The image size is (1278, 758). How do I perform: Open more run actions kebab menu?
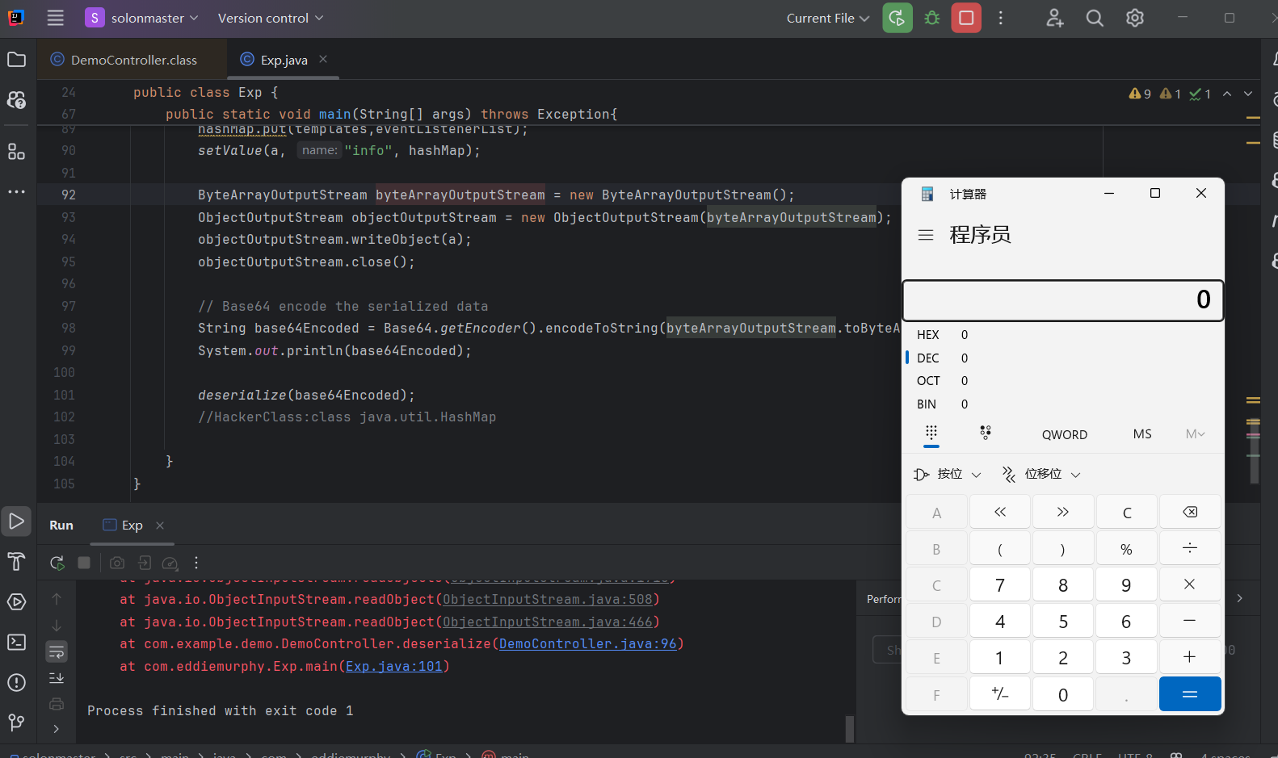point(1001,18)
